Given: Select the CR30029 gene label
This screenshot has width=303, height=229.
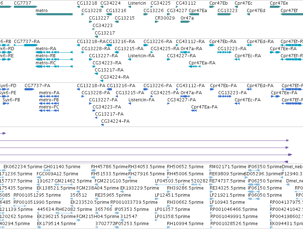Looking at the screenshot, I should (165, 18).
